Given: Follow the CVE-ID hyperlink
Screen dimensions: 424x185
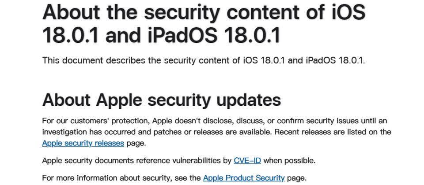Looking at the screenshot, I should 247,161.
